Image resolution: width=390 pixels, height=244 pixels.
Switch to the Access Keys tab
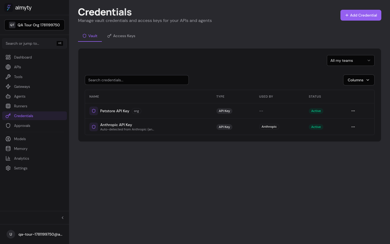[121, 36]
